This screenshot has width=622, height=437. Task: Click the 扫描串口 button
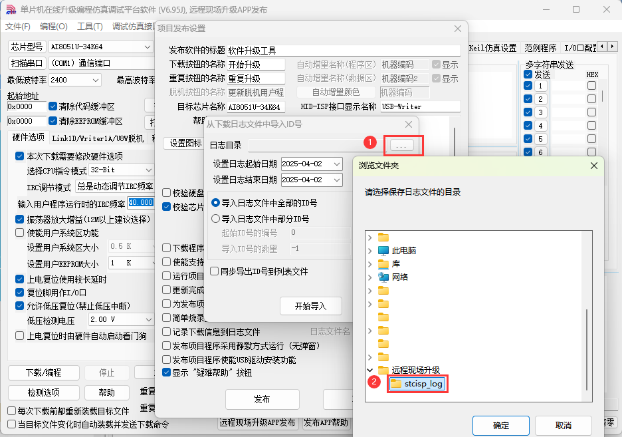[x=27, y=63]
